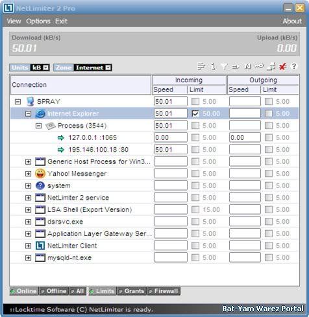This screenshot has height=317, width=309.
Task: Select the dsrsvc.exe row label
Action: (x=65, y=222)
